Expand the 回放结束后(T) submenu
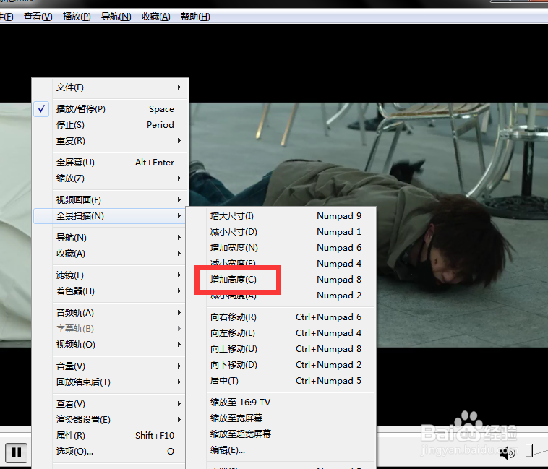The width and height of the screenshot is (548, 469). click(111, 382)
